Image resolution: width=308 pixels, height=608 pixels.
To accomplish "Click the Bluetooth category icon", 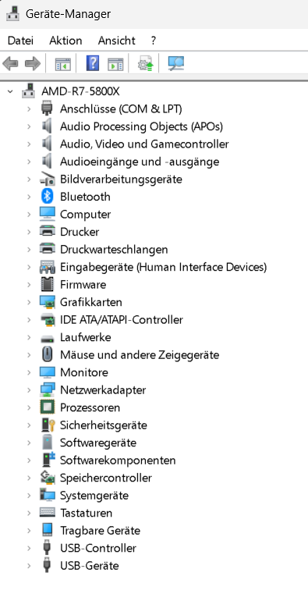I will [48, 197].
